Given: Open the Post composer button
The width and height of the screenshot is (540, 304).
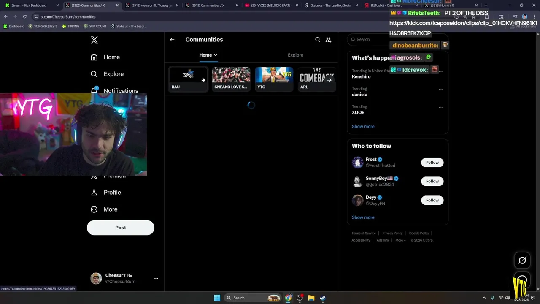Looking at the screenshot, I should point(121,228).
